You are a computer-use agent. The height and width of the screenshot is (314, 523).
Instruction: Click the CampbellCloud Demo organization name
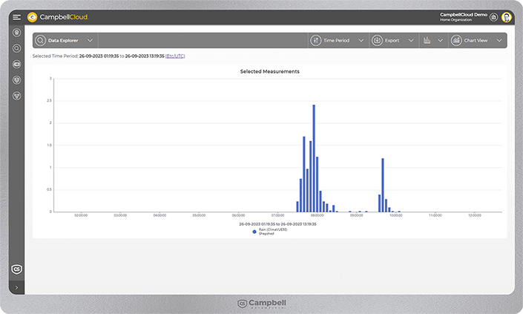(x=463, y=14)
